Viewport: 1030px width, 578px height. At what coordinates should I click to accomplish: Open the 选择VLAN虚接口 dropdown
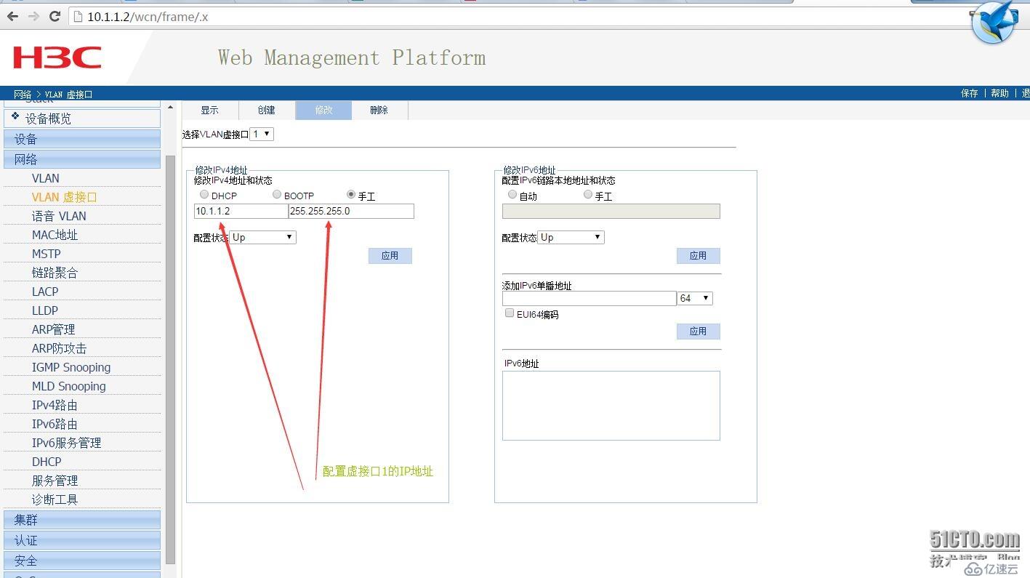262,134
